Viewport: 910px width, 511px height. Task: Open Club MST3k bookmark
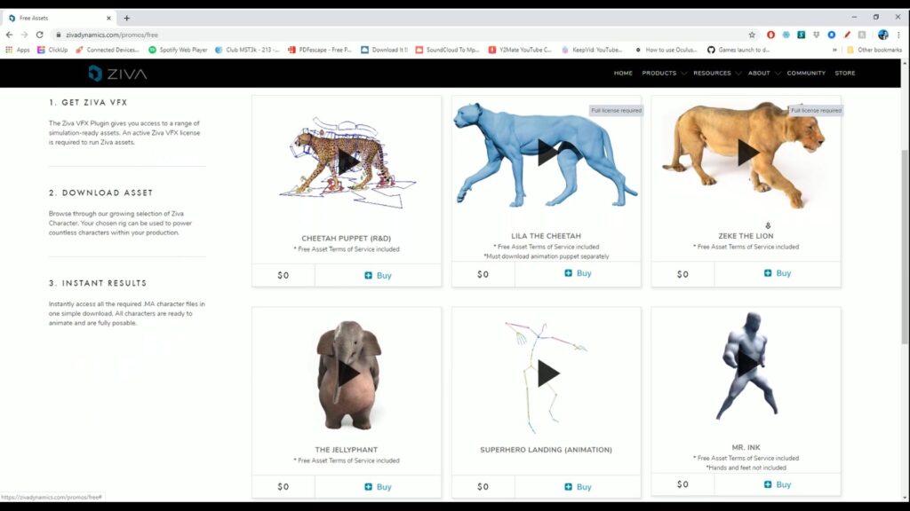(247, 50)
